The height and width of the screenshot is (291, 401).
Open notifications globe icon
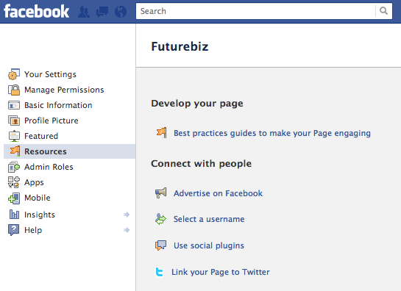(121, 12)
